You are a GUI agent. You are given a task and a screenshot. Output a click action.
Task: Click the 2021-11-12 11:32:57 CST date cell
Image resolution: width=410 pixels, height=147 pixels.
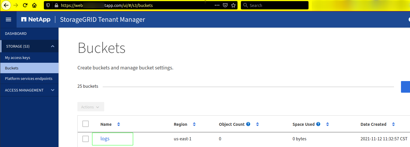[384, 139]
